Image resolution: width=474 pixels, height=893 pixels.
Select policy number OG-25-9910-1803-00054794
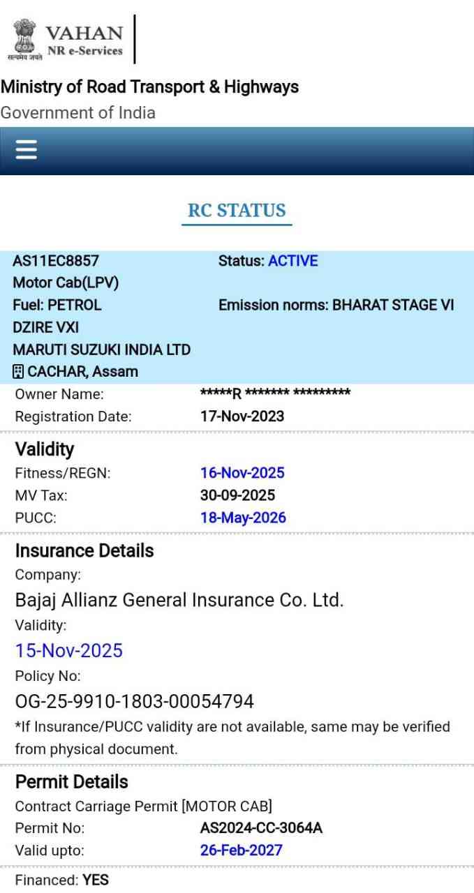pyautogui.click(x=135, y=701)
